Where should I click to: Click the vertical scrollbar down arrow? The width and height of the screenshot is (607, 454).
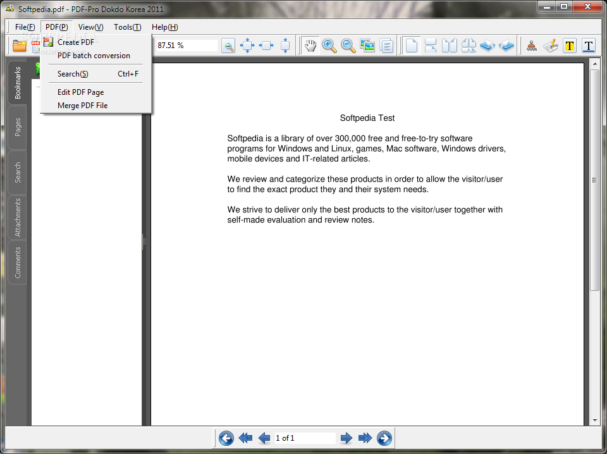point(595,420)
